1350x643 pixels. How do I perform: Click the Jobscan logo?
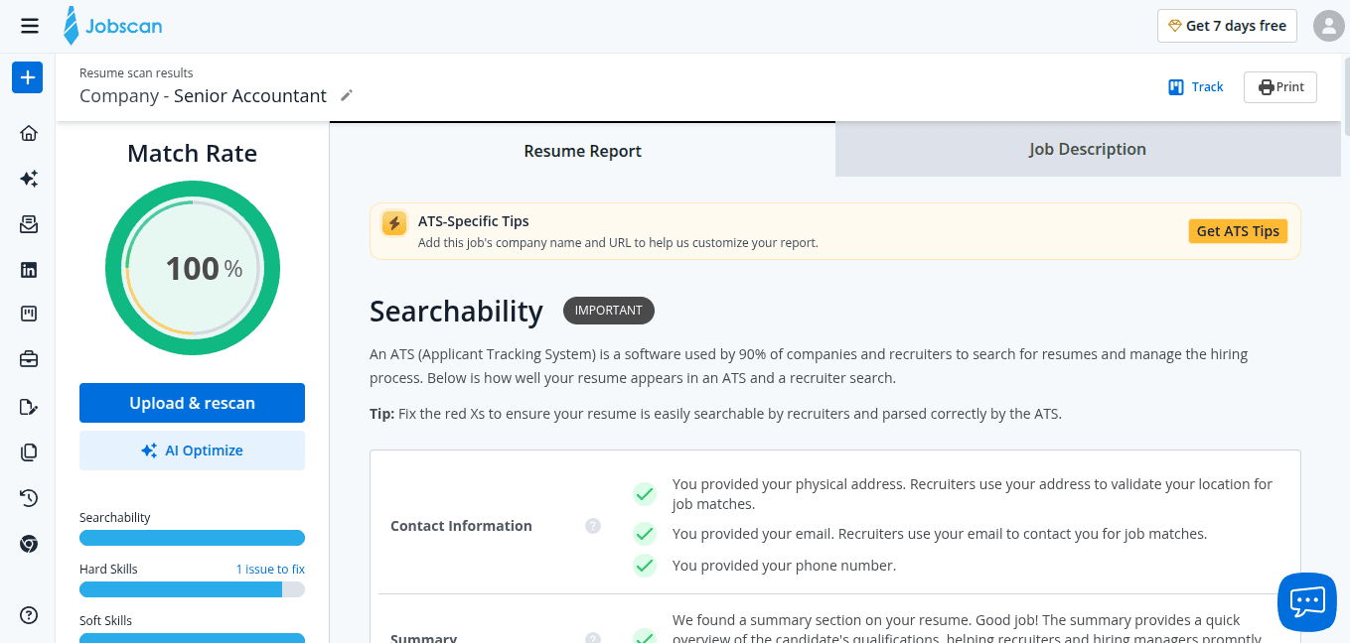coord(112,26)
